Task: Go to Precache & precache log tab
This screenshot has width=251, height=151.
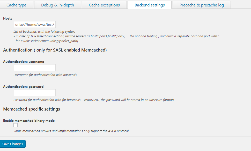Action: point(202,5)
